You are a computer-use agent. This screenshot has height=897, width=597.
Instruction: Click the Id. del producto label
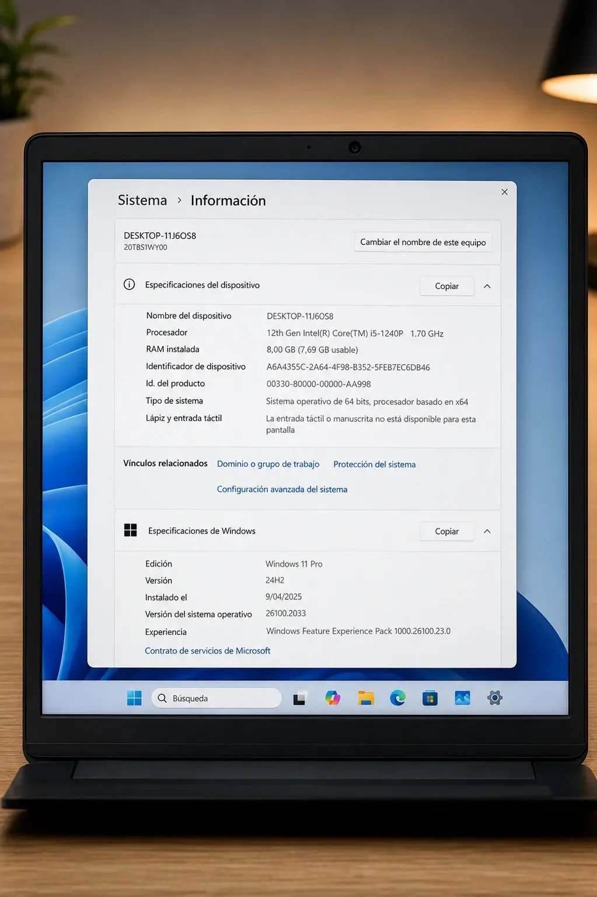tap(176, 383)
